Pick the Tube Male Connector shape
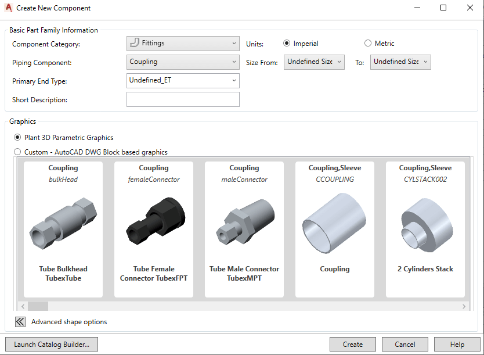 point(244,229)
